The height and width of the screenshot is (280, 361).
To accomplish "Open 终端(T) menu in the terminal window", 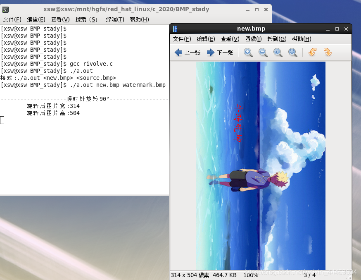I will 115,19.
